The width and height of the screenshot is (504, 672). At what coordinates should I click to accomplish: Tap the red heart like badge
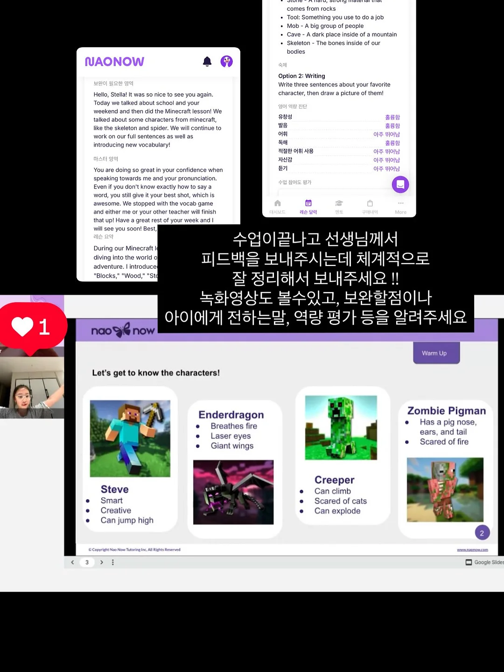(x=32, y=327)
